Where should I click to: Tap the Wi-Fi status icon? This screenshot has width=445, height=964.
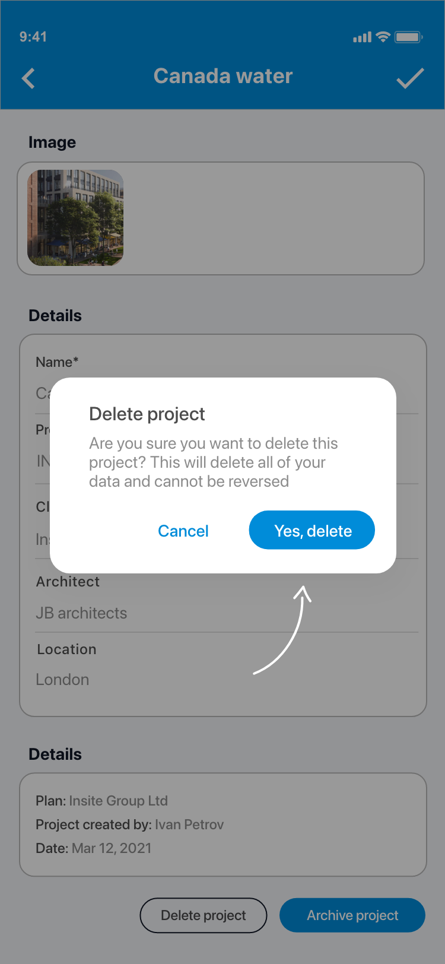(383, 37)
